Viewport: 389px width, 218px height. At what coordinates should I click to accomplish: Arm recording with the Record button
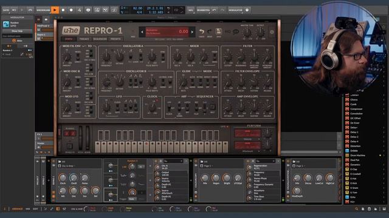[x=71, y=10]
